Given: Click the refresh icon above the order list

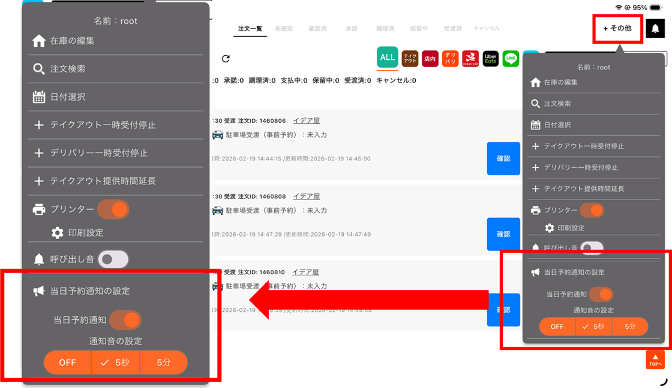Looking at the screenshot, I should (226, 59).
